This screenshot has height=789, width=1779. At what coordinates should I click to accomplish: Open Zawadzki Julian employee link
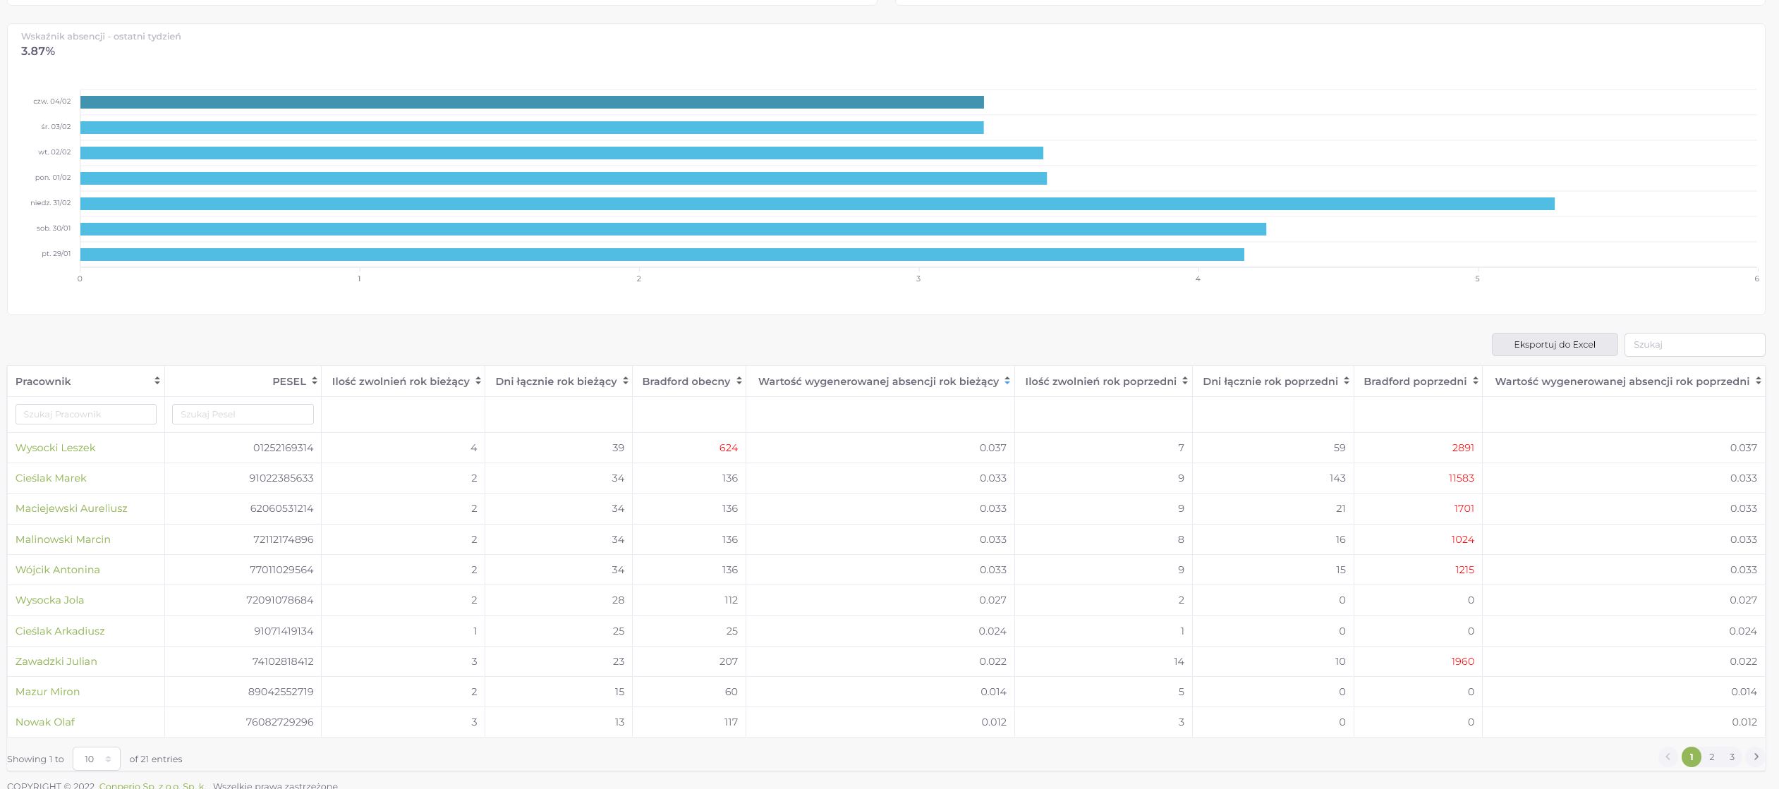[56, 661]
